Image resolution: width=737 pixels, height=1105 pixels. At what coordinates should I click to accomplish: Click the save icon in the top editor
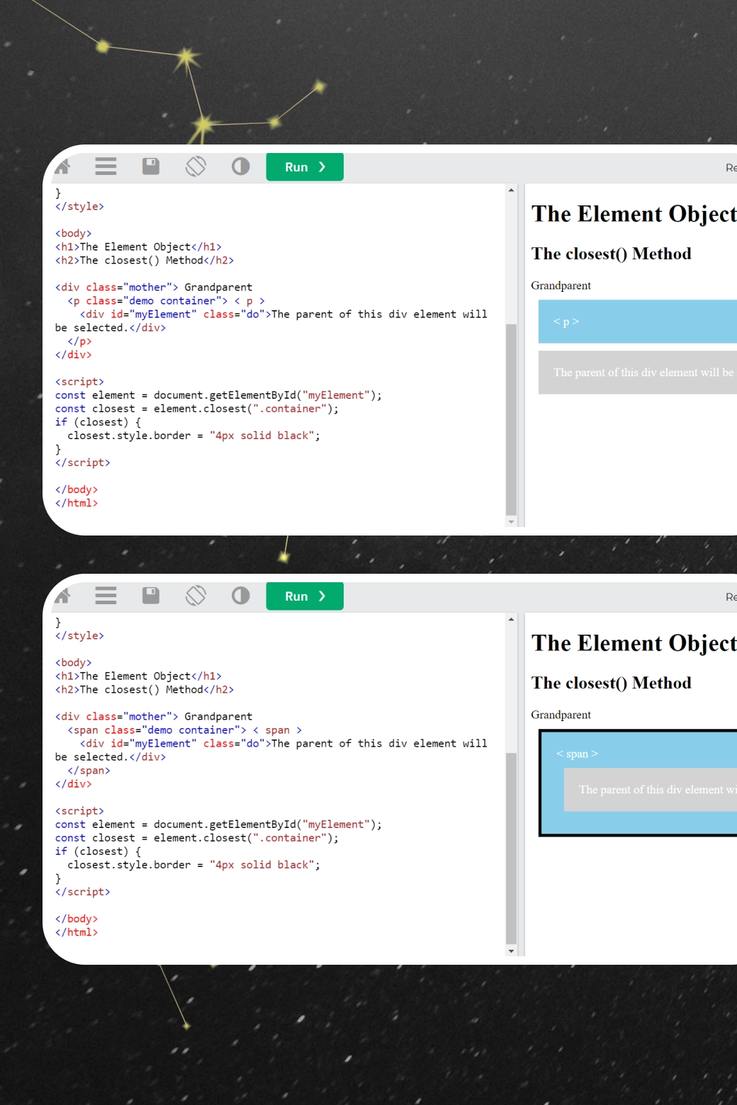pyautogui.click(x=151, y=166)
